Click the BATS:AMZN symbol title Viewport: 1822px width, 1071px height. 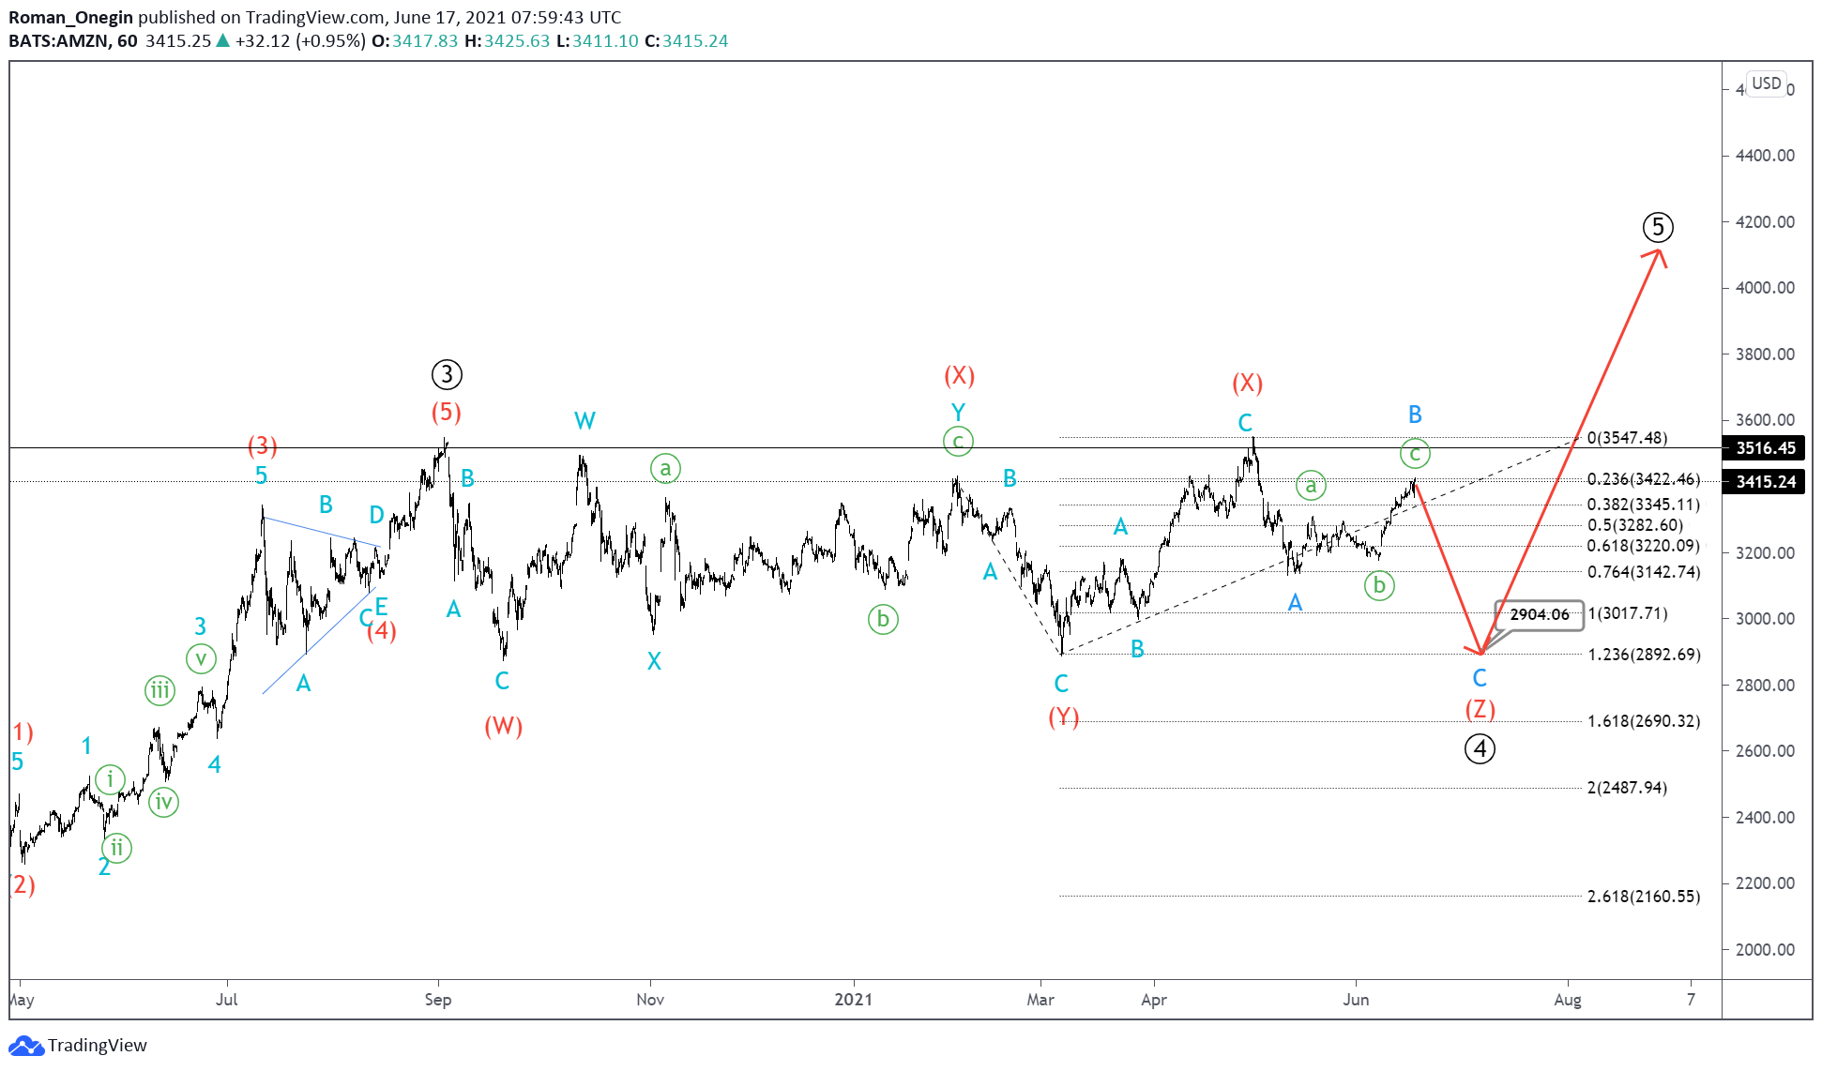(60, 40)
